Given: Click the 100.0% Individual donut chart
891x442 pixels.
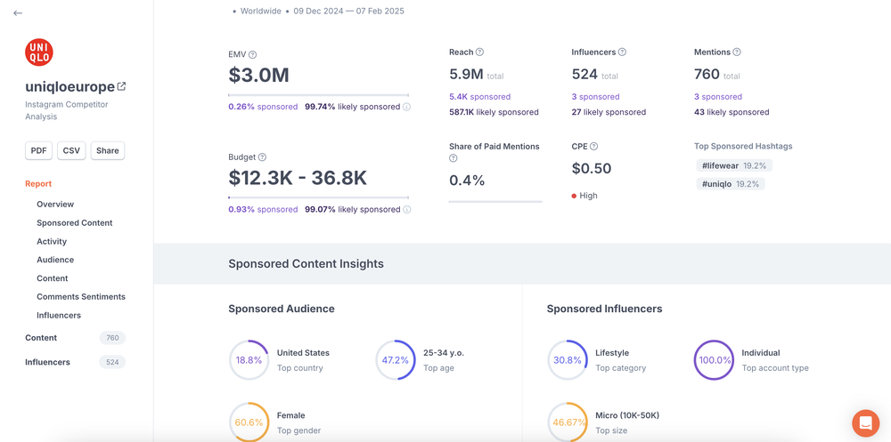Looking at the screenshot, I should point(714,359).
